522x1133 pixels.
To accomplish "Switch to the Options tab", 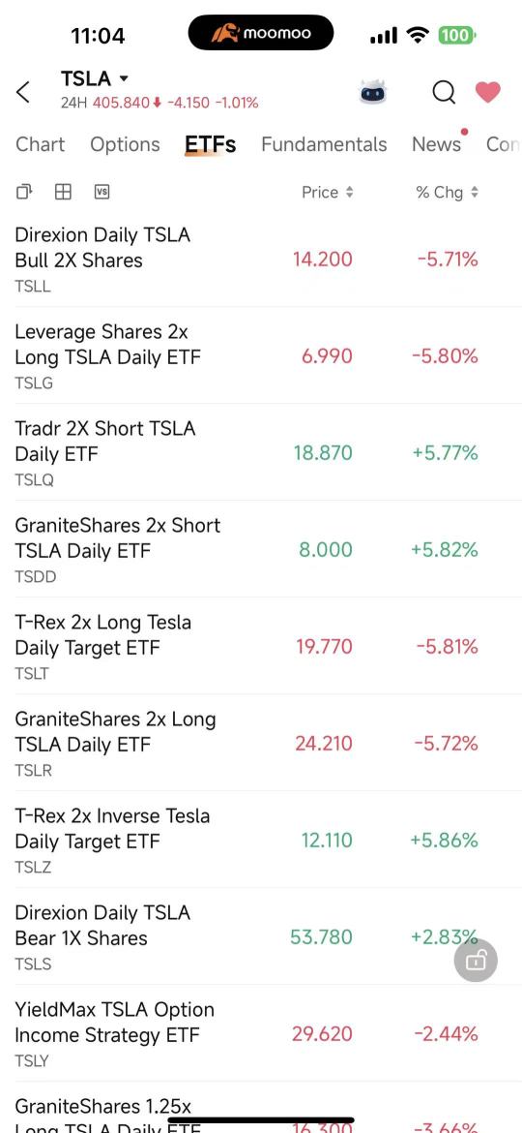I will (x=125, y=144).
